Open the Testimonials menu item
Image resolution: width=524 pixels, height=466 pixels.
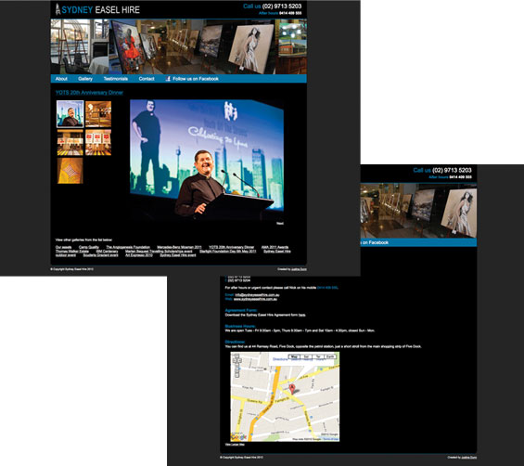pos(116,79)
